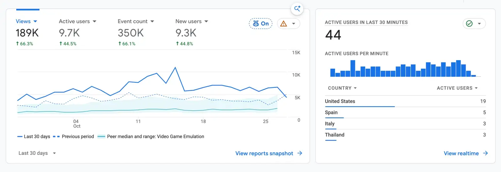
Task: Click the peak point of views line chart
Action: coord(175,67)
